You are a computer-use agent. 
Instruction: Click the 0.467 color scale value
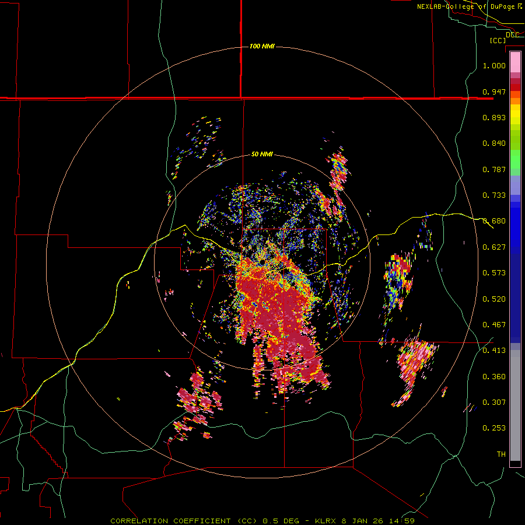click(x=494, y=325)
